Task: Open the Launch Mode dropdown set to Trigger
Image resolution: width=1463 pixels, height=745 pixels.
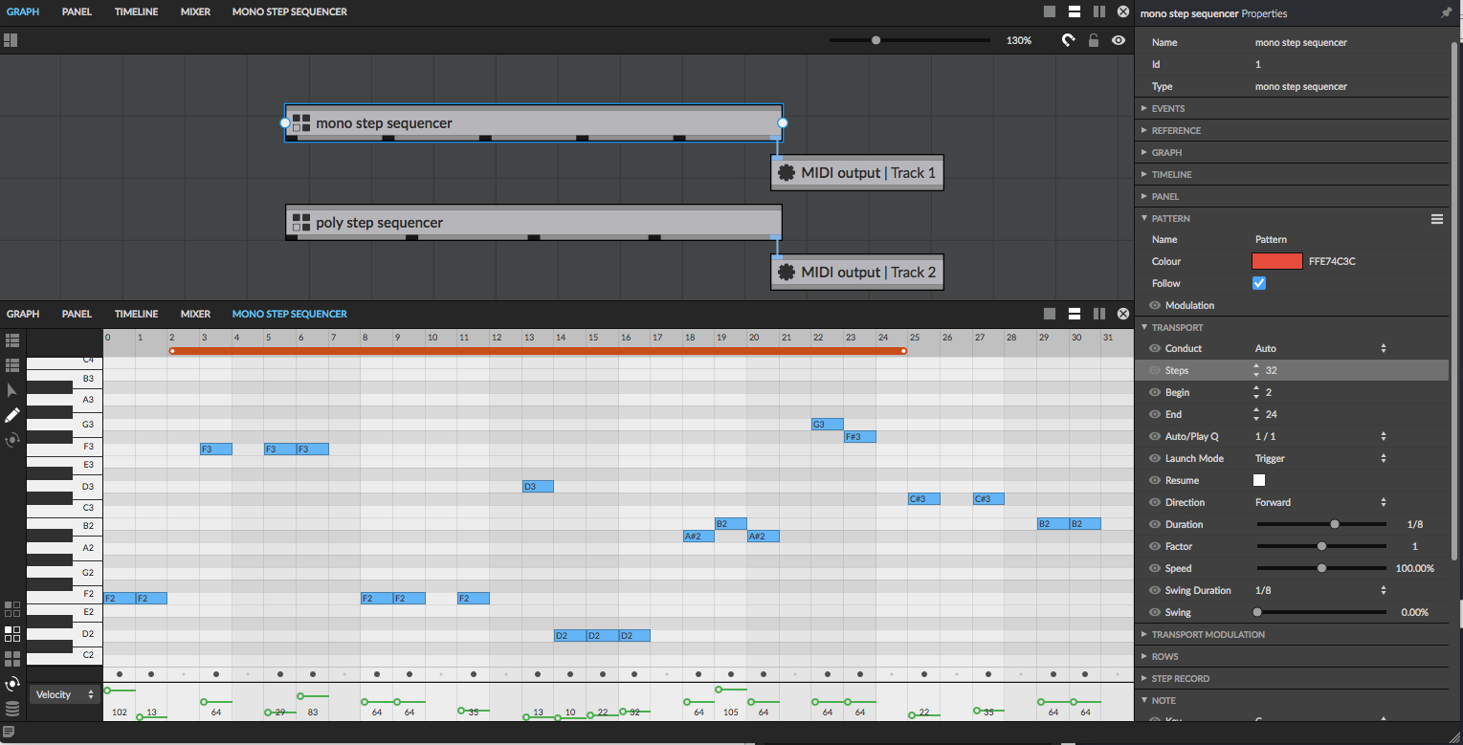Action: click(x=1320, y=458)
